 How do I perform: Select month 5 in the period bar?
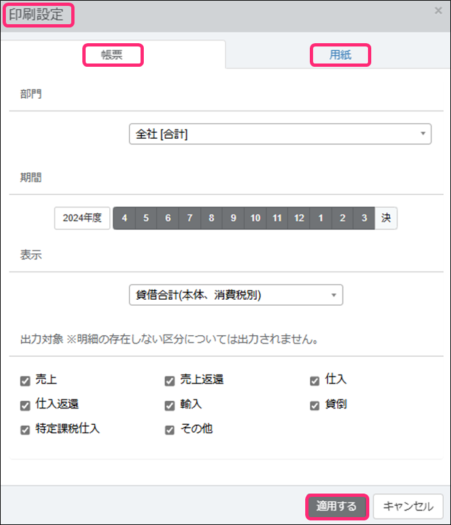(146, 218)
